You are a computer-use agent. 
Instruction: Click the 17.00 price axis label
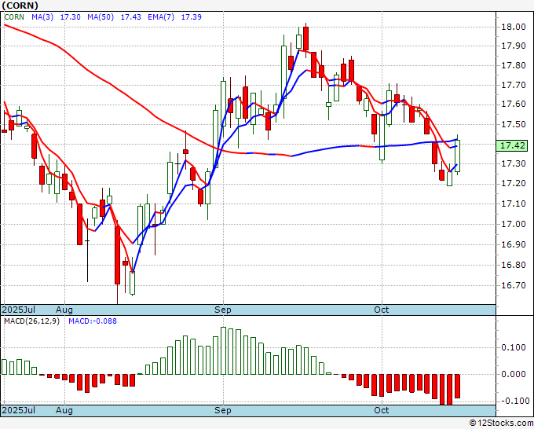(514, 224)
